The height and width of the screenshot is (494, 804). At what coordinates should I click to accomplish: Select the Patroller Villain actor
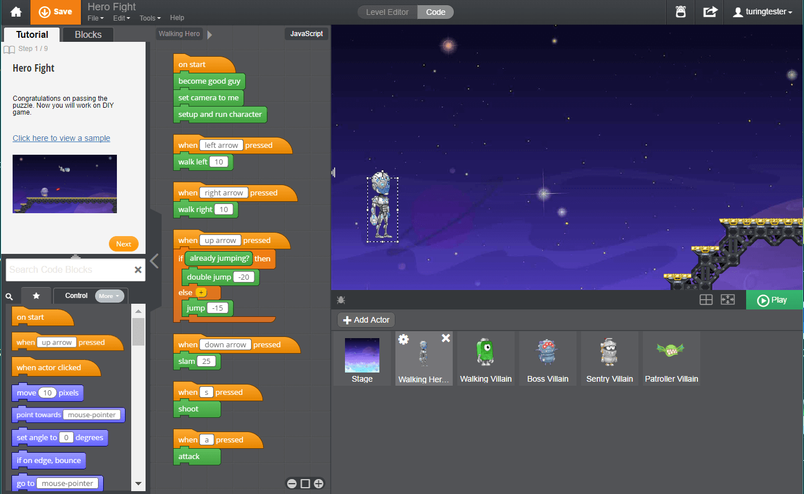[x=672, y=359]
